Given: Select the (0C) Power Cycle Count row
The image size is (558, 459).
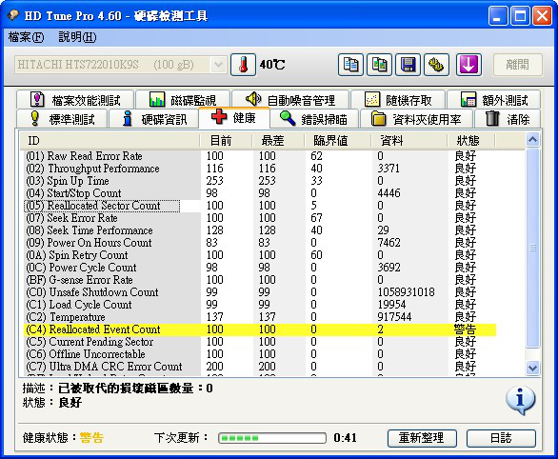Looking at the screenshot, I should (260, 268).
